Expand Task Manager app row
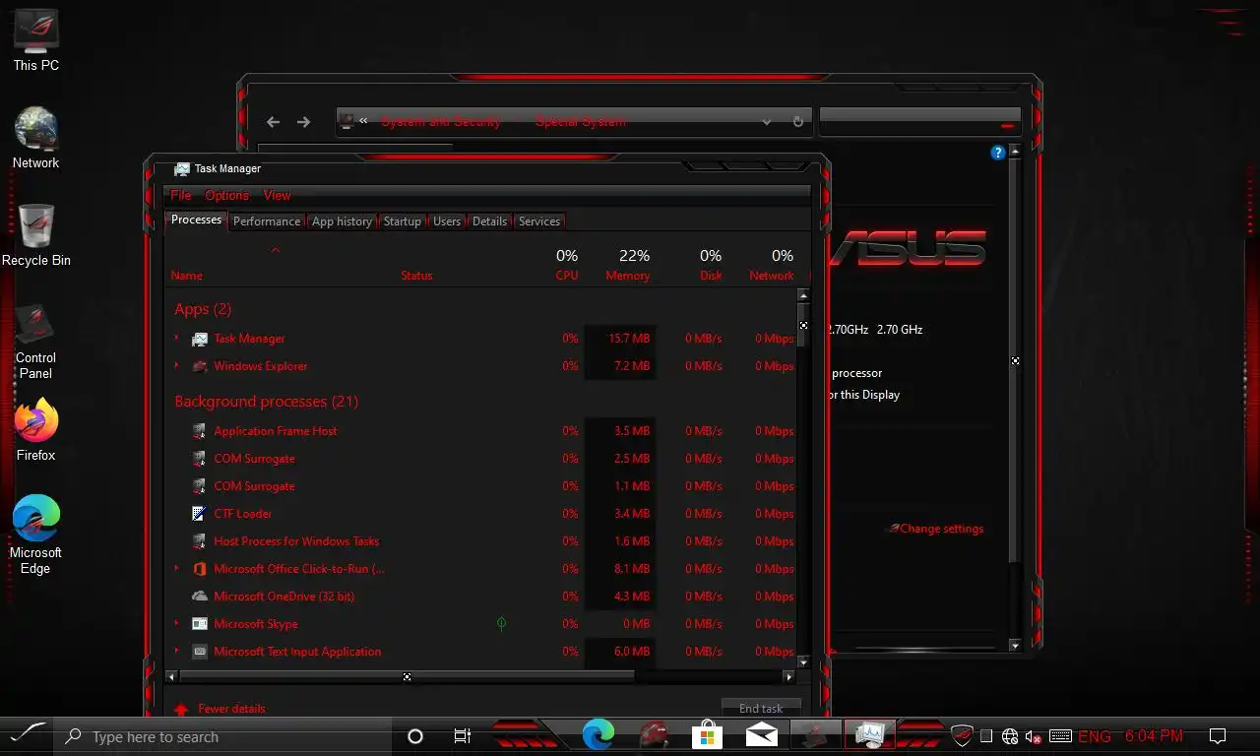1260x756 pixels. [x=177, y=338]
